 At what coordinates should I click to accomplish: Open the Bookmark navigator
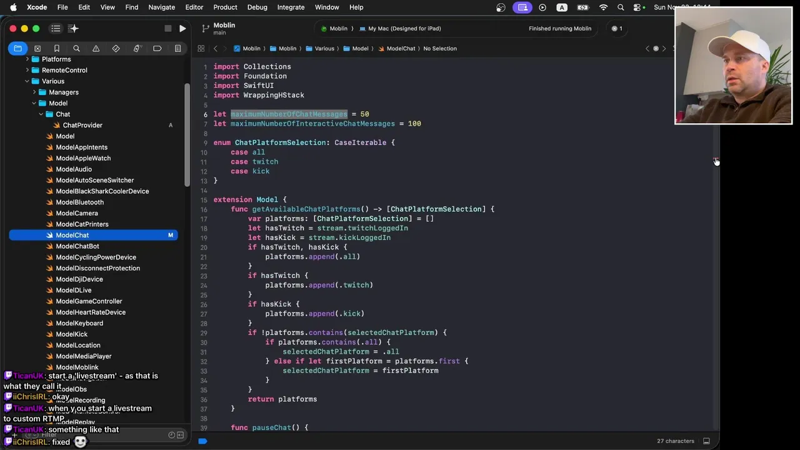[57, 48]
